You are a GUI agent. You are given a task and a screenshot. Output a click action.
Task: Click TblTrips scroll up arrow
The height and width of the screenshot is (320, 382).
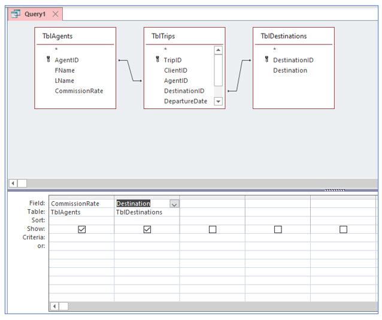point(219,50)
